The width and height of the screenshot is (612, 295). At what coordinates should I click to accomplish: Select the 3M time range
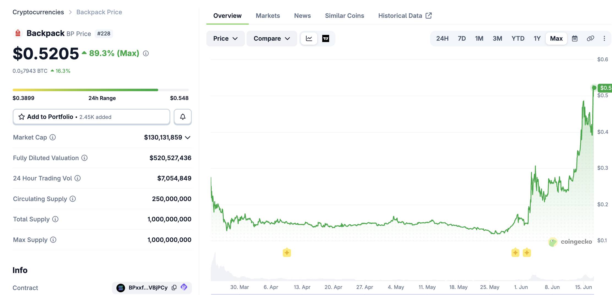(x=497, y=38)
